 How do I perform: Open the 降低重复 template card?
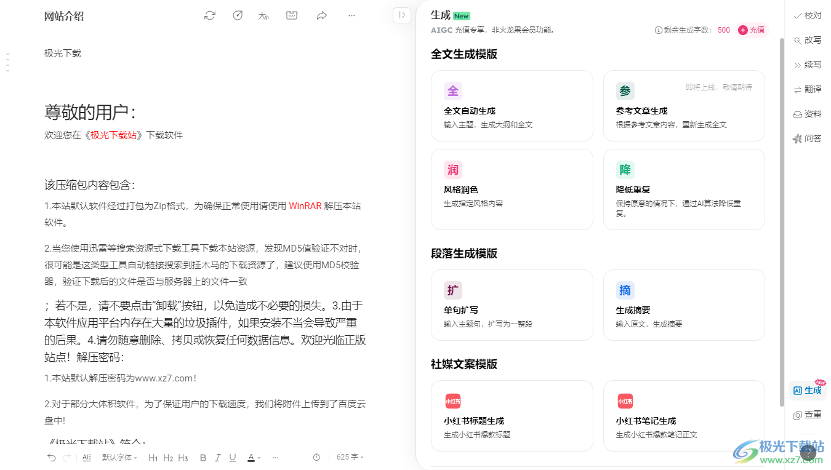pyautogui.click(x=684, y=189)
